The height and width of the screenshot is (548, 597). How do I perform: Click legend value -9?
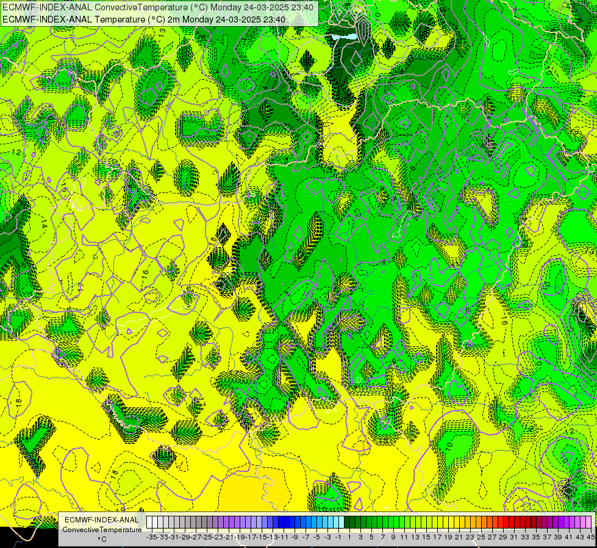(295, 537)
